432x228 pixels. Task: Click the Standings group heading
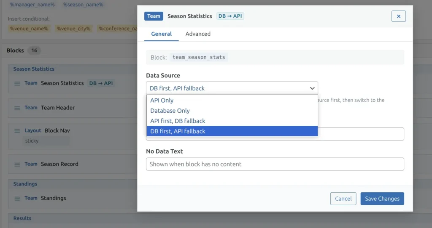pyautogui.click(x=25, y=184)
